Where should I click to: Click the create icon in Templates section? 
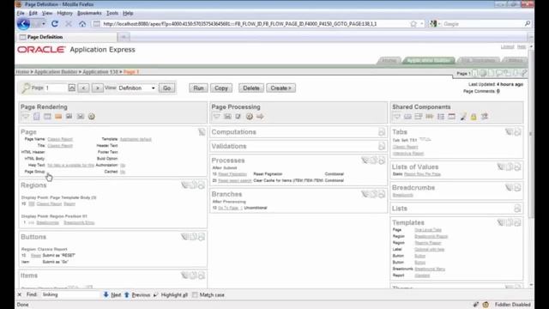517,222
